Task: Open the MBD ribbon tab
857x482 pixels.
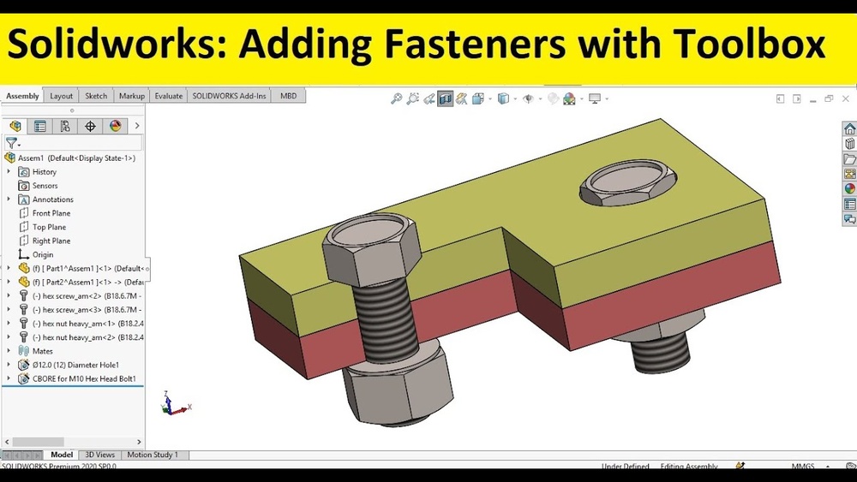Action: (x=289, y=96)
